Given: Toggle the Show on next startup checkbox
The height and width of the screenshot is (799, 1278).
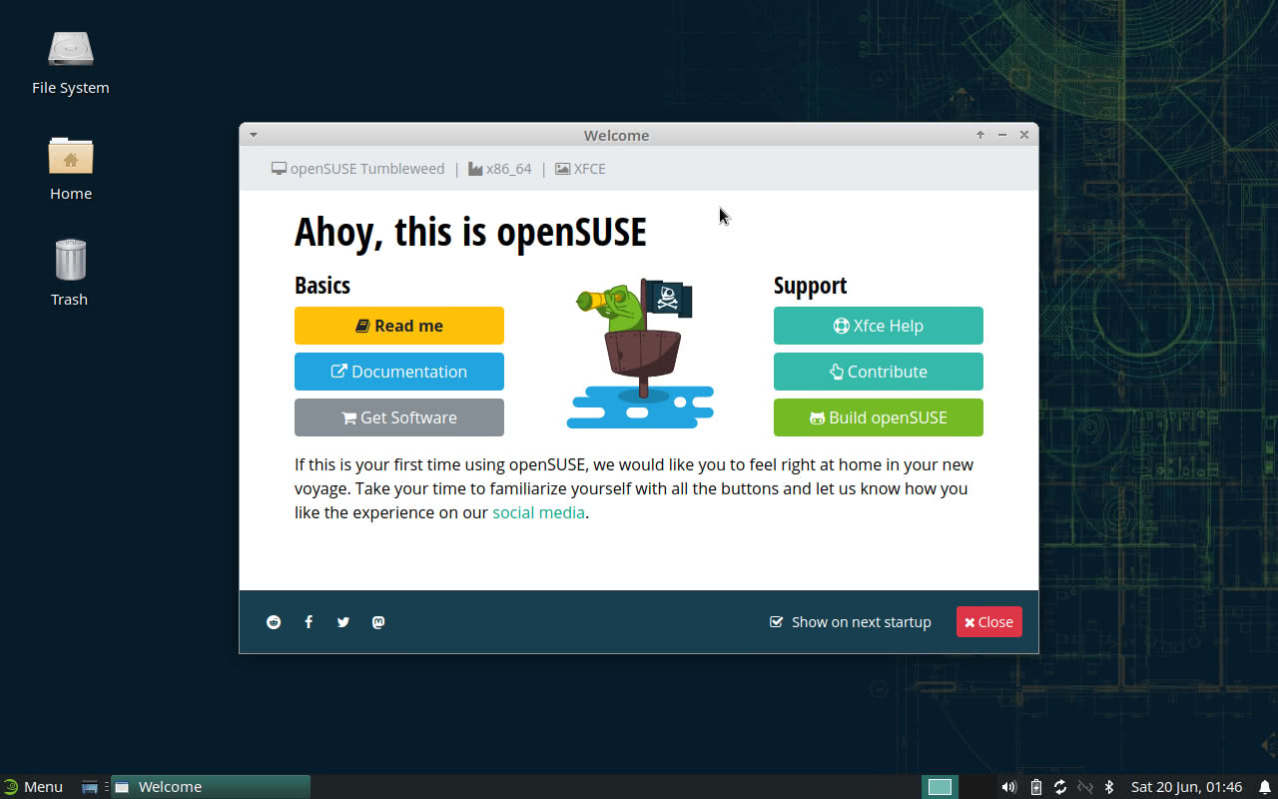Looking at the screenshot, I should [x=777, y=622].
